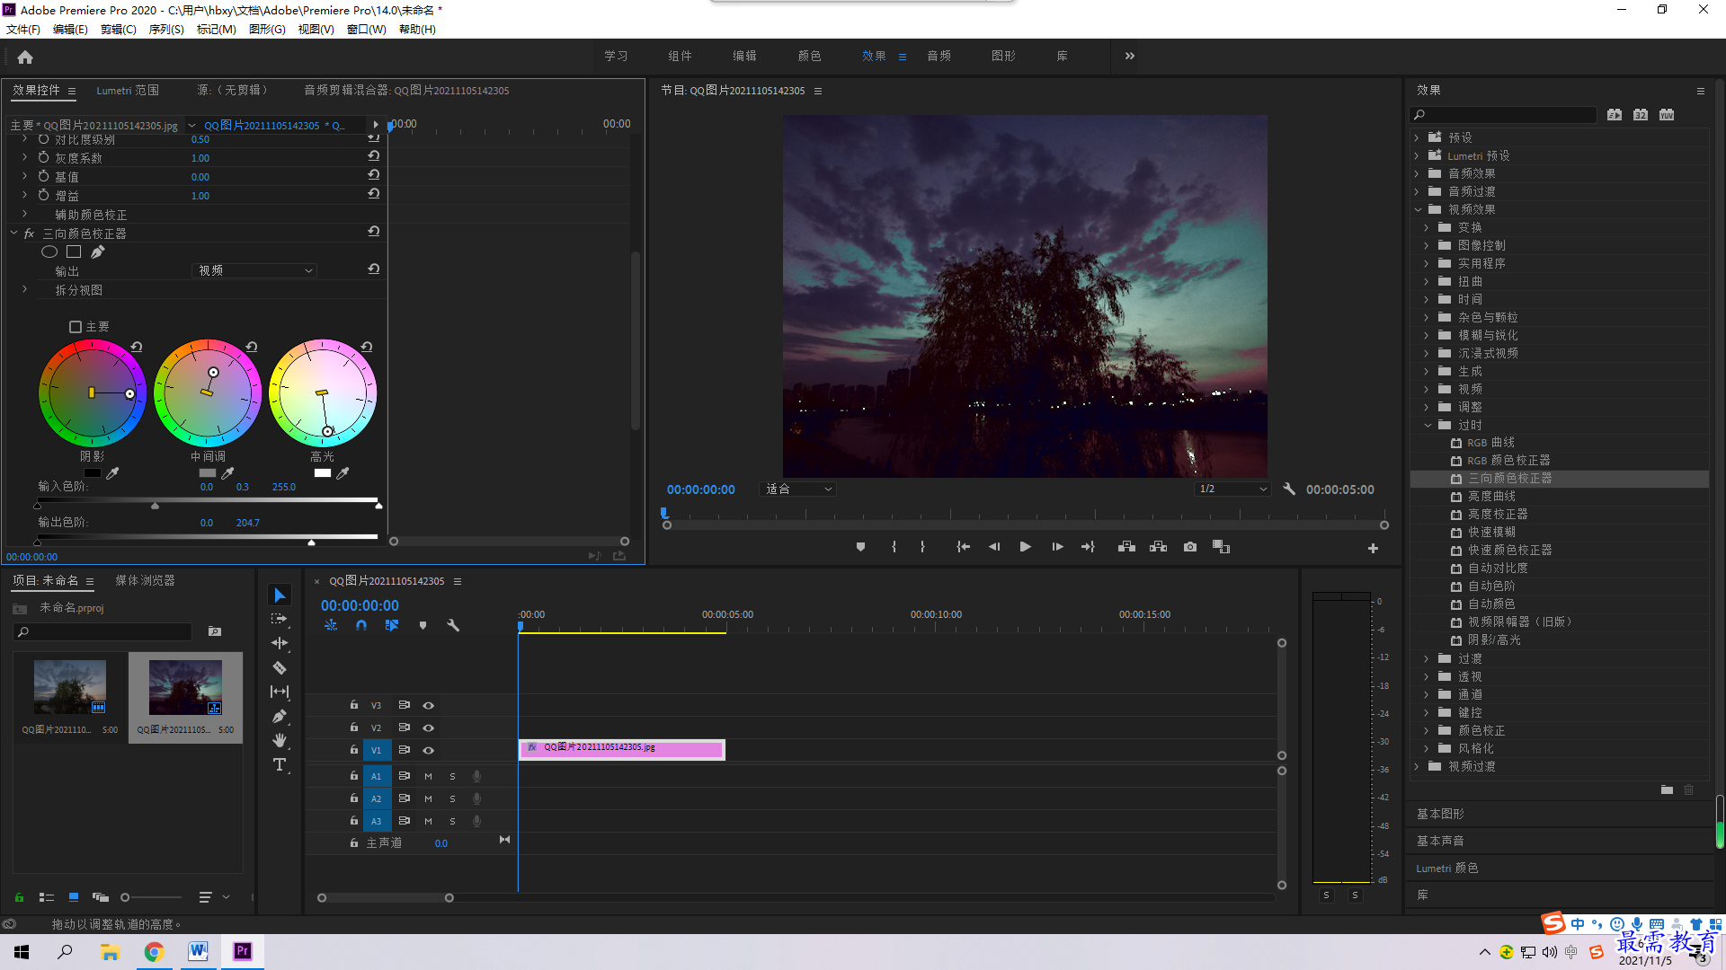Click the 高光 white color swatch

click(322, 473)
